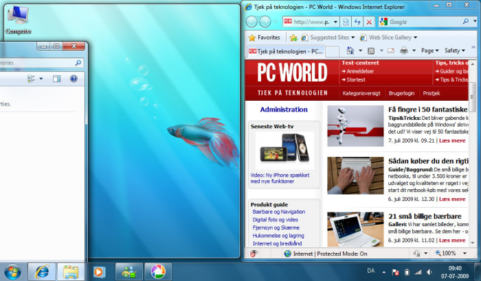The width and height of the screenshot is (481, 281).
Task: Click Windows Live Messenger taskbar icon
Action: 129,271
